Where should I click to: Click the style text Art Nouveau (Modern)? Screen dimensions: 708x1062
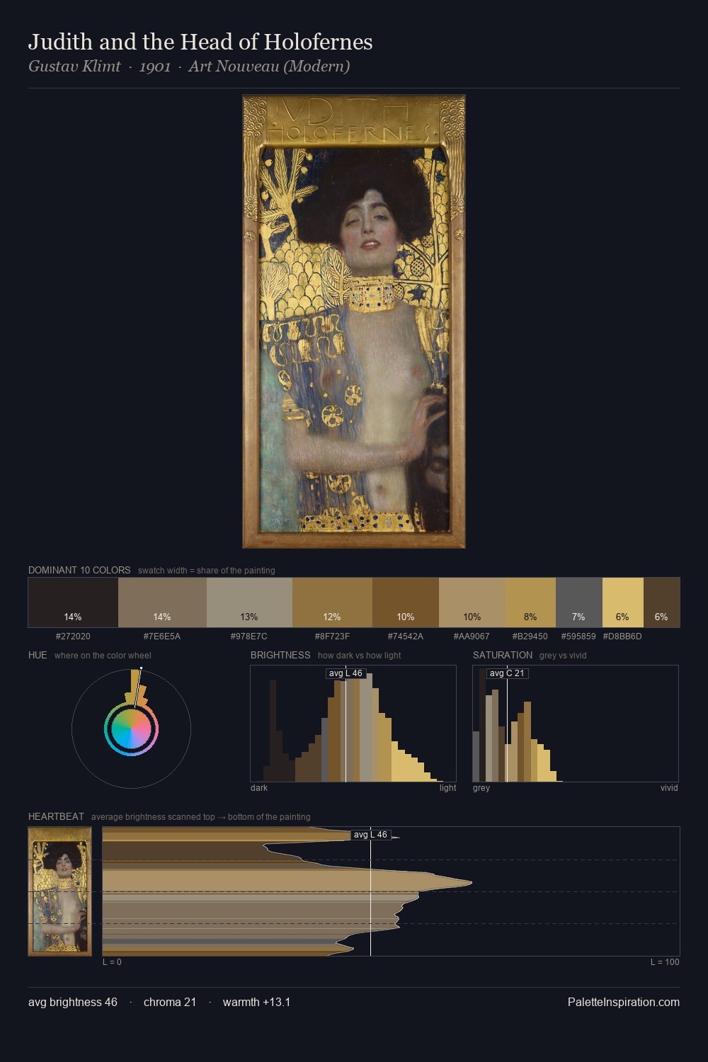269,67
